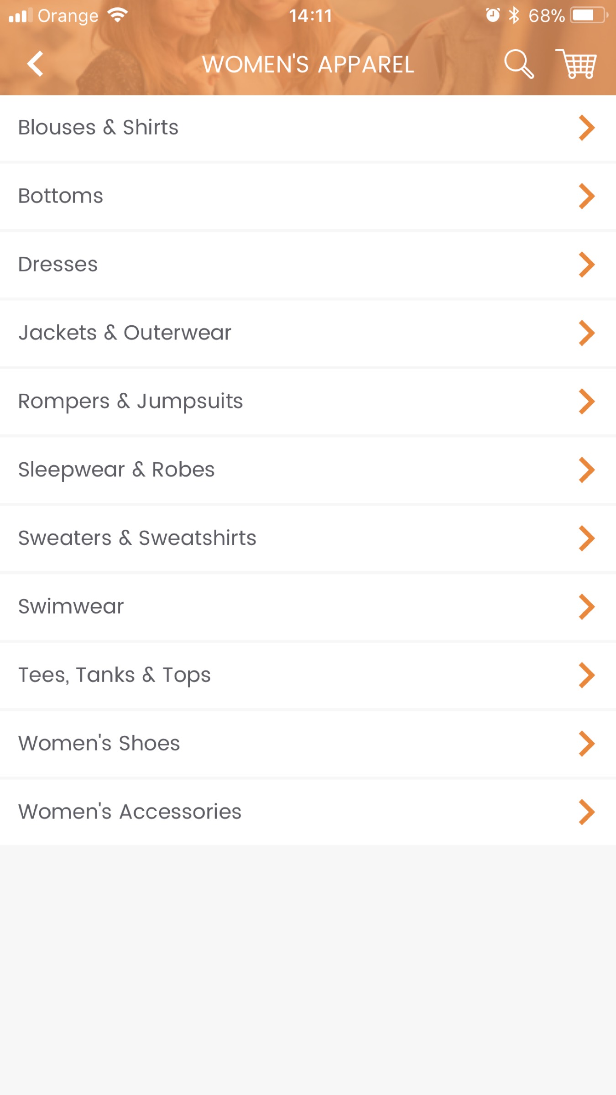This screenshot has width=616, height=1095.
Task: Choose Sleepwear & Robes category
Action: (308, 470)
